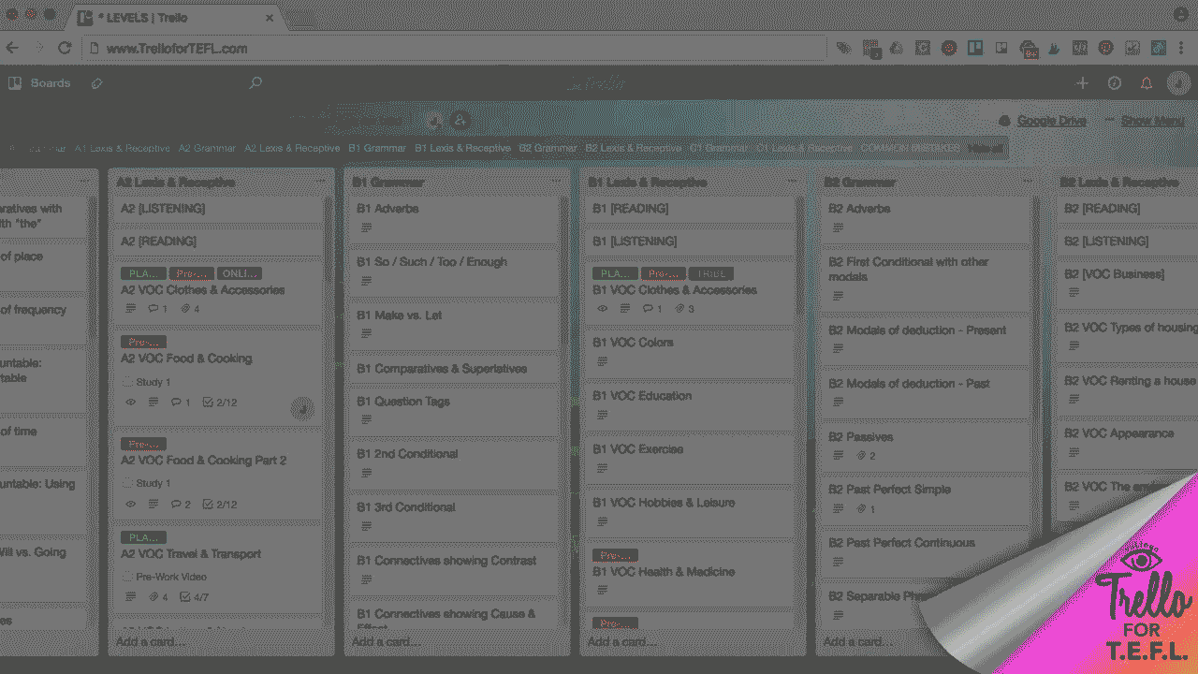Open the B2 [READING] card
1198x674 pixels.
(1130, 209)
